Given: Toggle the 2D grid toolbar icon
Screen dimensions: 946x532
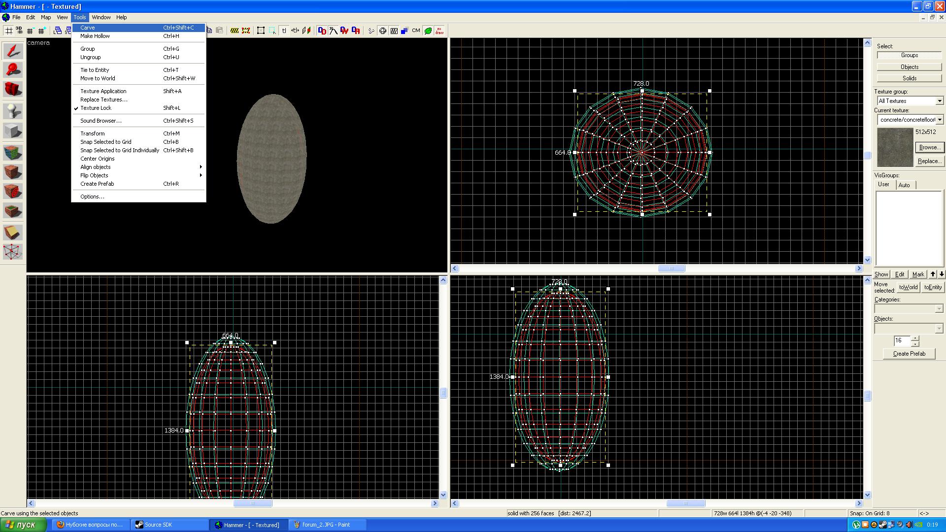Looking at the screenshot, I should coord(8,31).
